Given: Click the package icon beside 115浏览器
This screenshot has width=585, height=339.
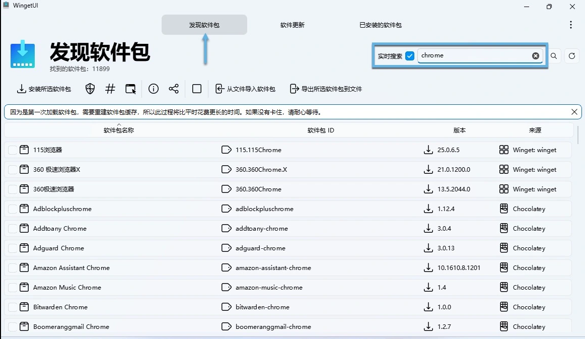Looking at the screenshot, I should point(24,150).
